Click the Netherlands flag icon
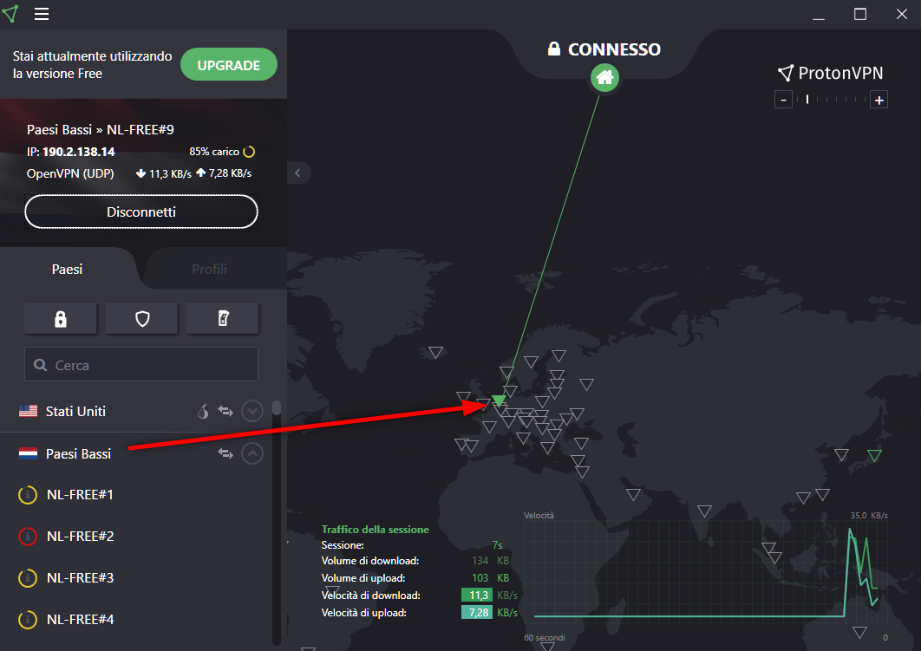The height and width of the screenshot is (651, 921). coord(29,453)
